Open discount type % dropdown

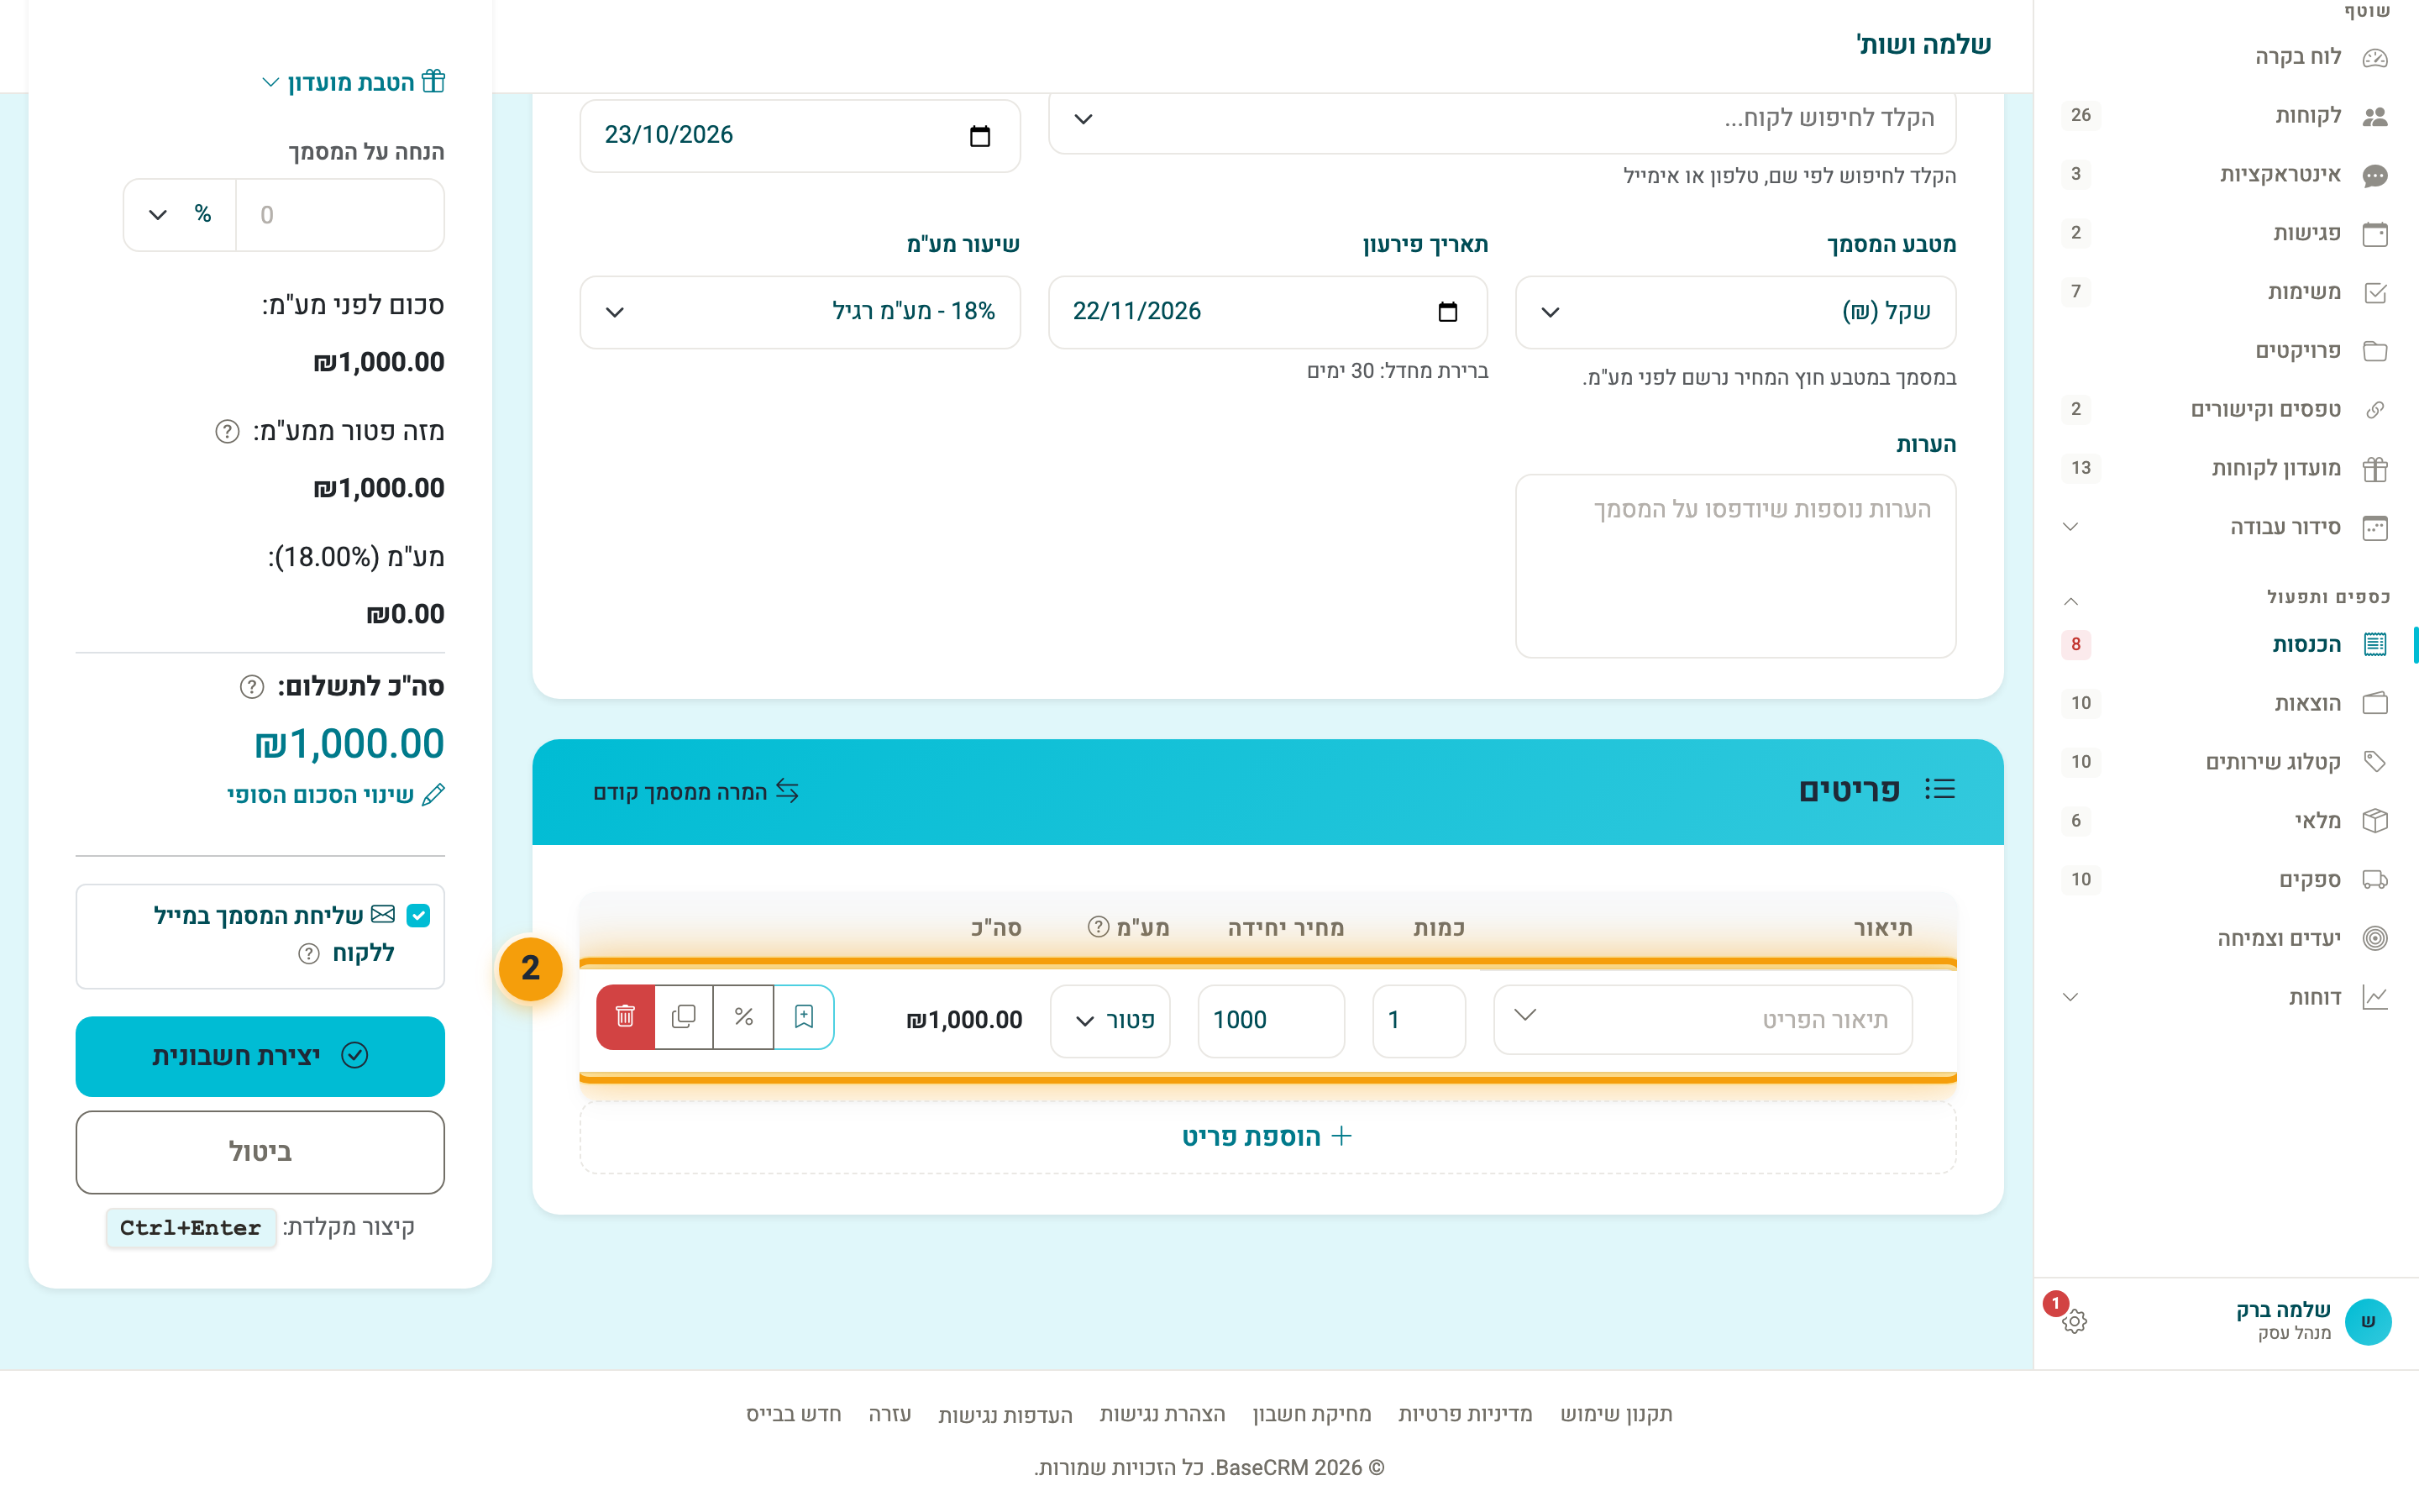click(x=180, y=215)
